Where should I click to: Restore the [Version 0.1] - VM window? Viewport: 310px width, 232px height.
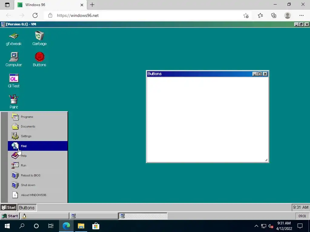(301, 24)
